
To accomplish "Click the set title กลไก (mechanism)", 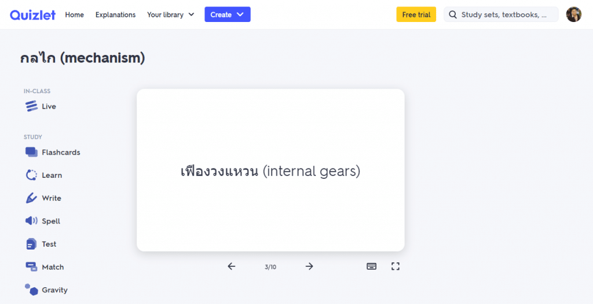I will tap(82, 58).
